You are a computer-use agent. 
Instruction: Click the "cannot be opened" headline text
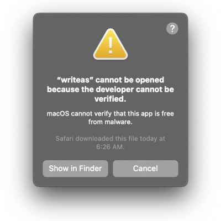tap(130, 80)
